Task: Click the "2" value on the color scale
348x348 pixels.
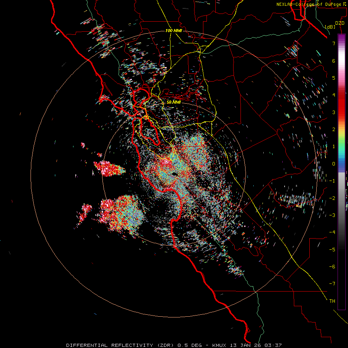Action: pyautogui.click(x=334, y=130)
